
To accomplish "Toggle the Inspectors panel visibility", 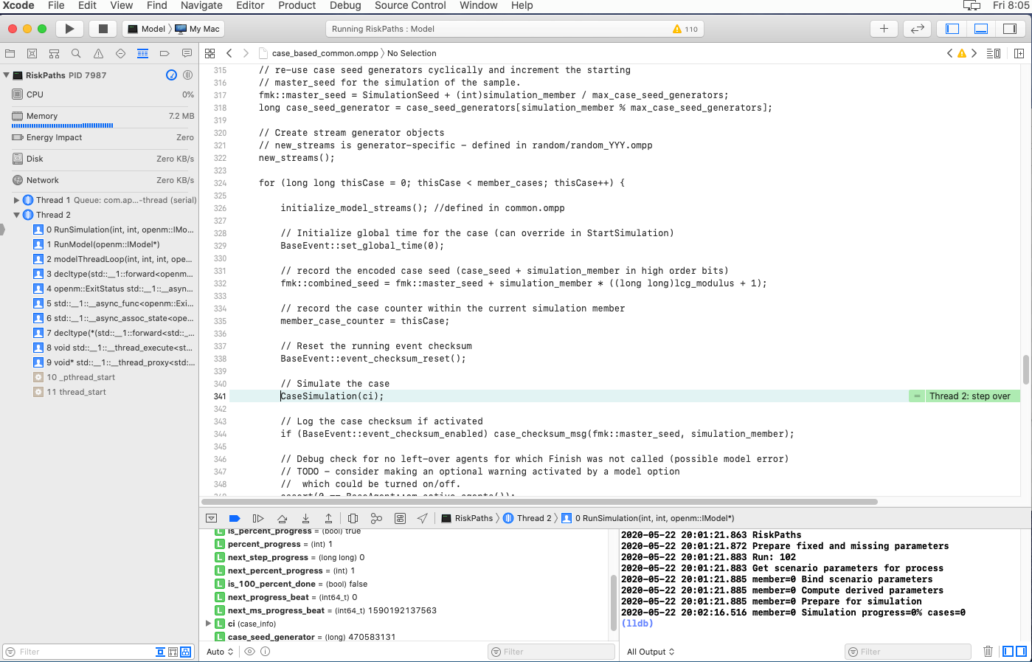I will (1009, 29).
